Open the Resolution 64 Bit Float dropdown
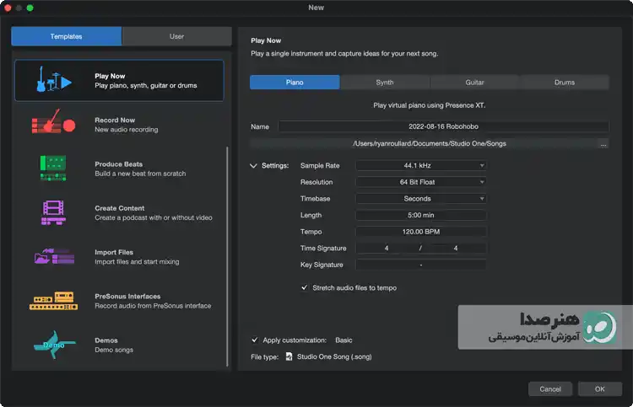 coord(420,182)
